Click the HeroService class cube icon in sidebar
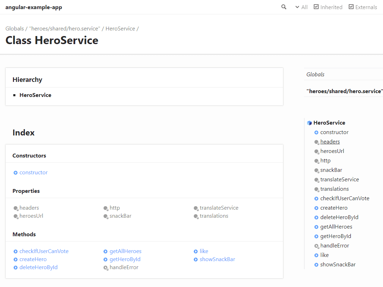Viewport: 383px width, 287px height. [309, 123]
